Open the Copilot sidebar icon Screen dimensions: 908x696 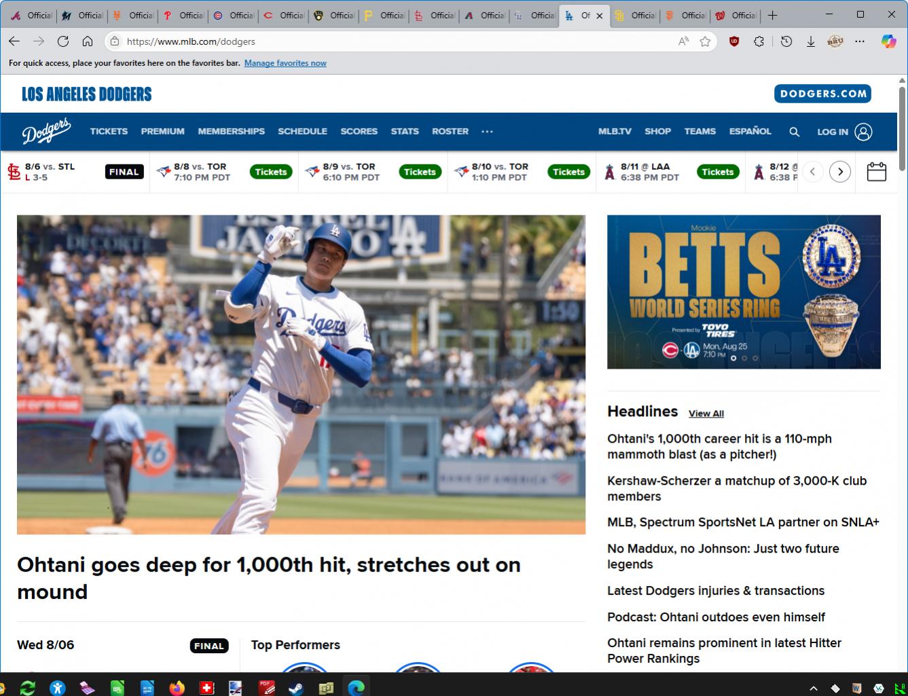coord(888,41)
